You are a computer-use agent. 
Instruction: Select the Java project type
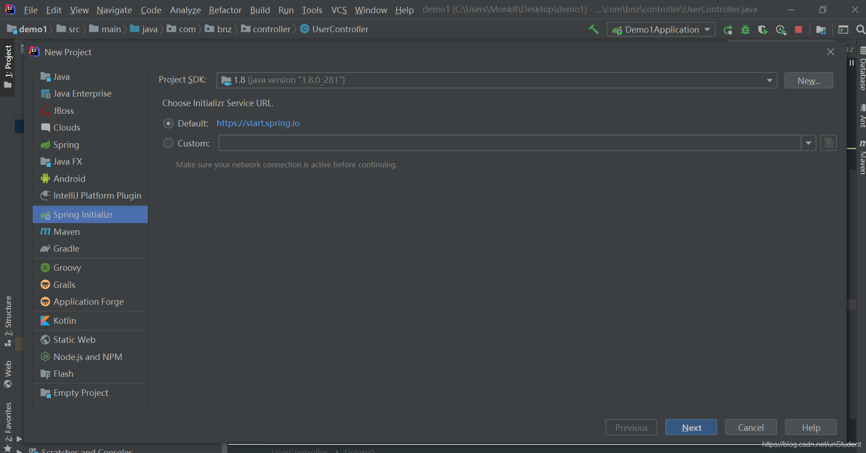coord(90,77)
